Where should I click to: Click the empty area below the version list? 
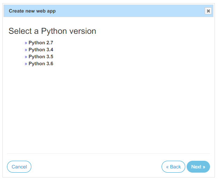tap(108, 108)
